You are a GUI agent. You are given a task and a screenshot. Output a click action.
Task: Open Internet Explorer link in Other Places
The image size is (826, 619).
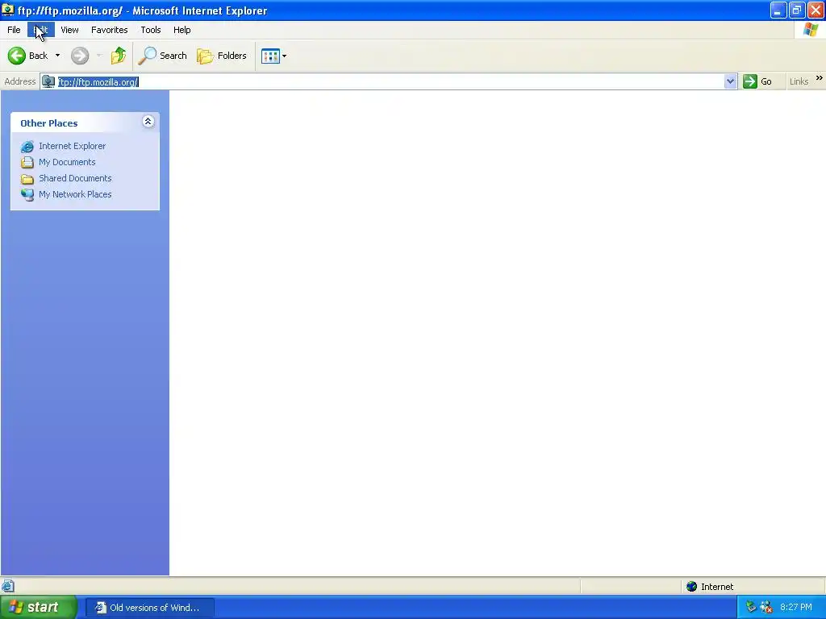click(72, 146)
